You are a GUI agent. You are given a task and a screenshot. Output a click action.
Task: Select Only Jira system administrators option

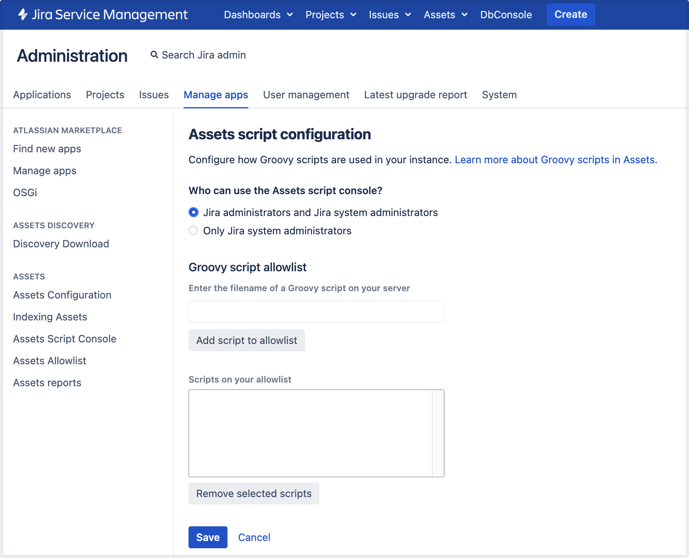point(193,230)
